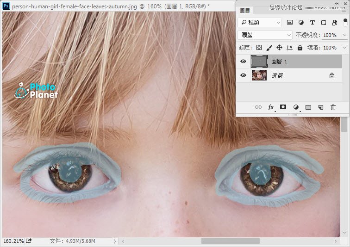
Task: Open the fx layer style menu
Action: click(x=271, y=107)
